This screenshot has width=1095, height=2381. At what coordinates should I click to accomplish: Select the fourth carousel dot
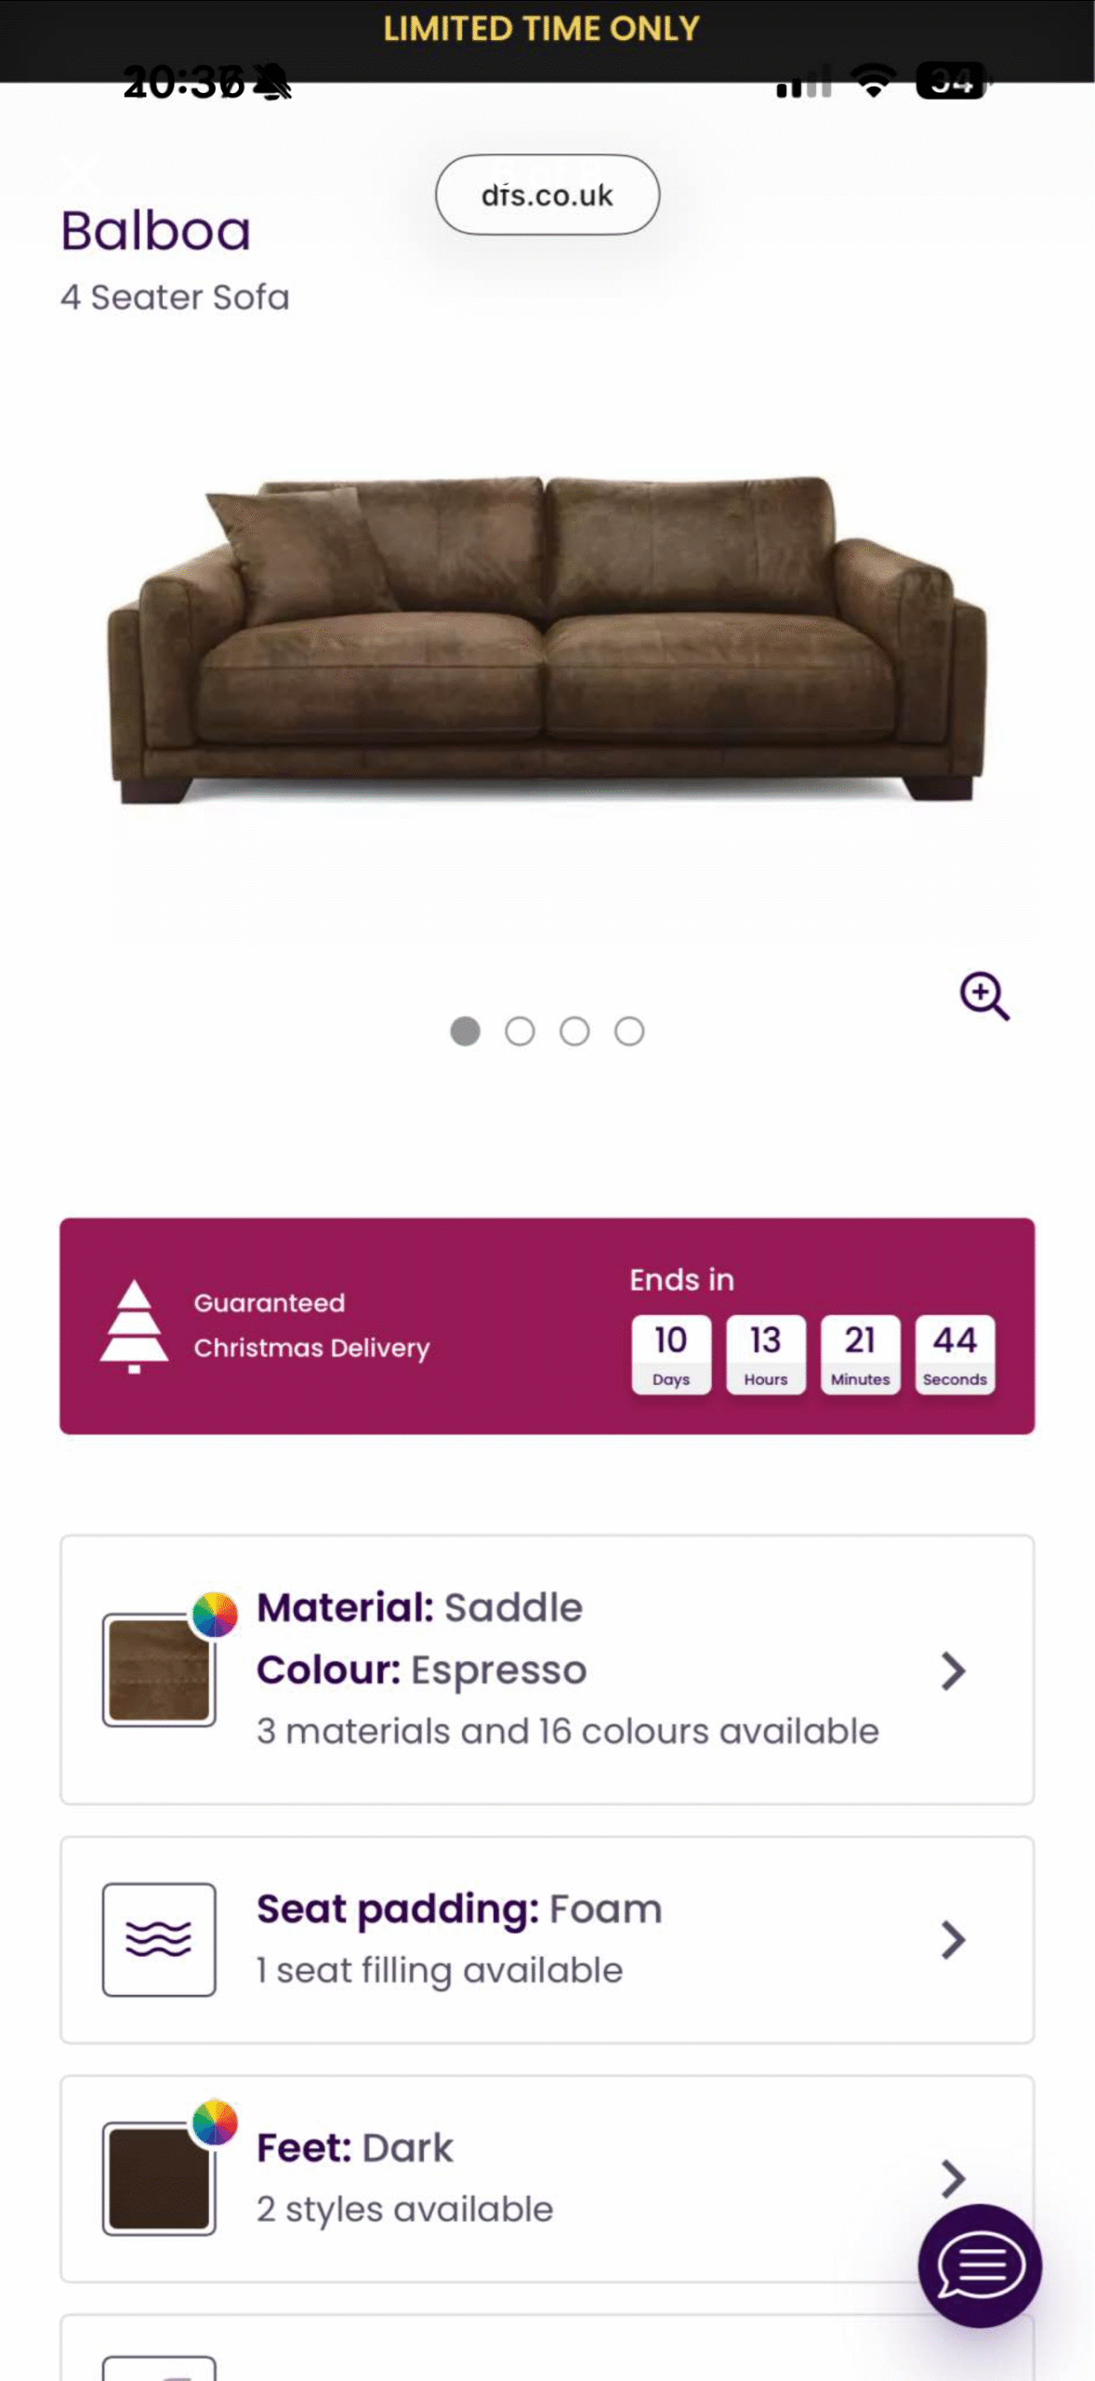(x=630, y=1031)
